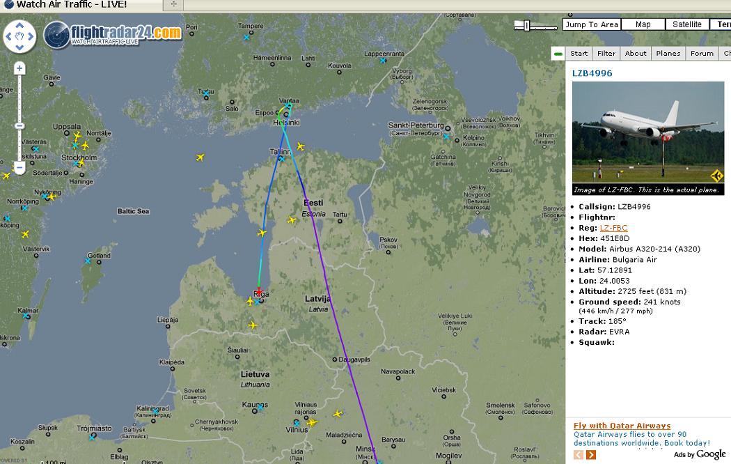
Task: Open the Start tab
Action: pyautogui.click(x=579, y=53)
